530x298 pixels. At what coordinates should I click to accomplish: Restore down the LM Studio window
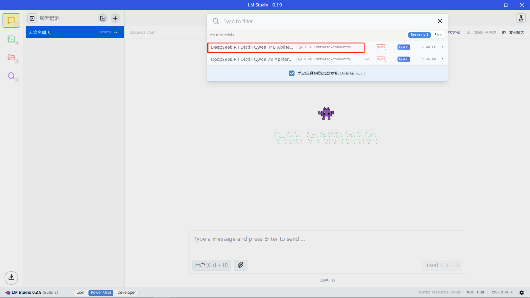(506, 5)
